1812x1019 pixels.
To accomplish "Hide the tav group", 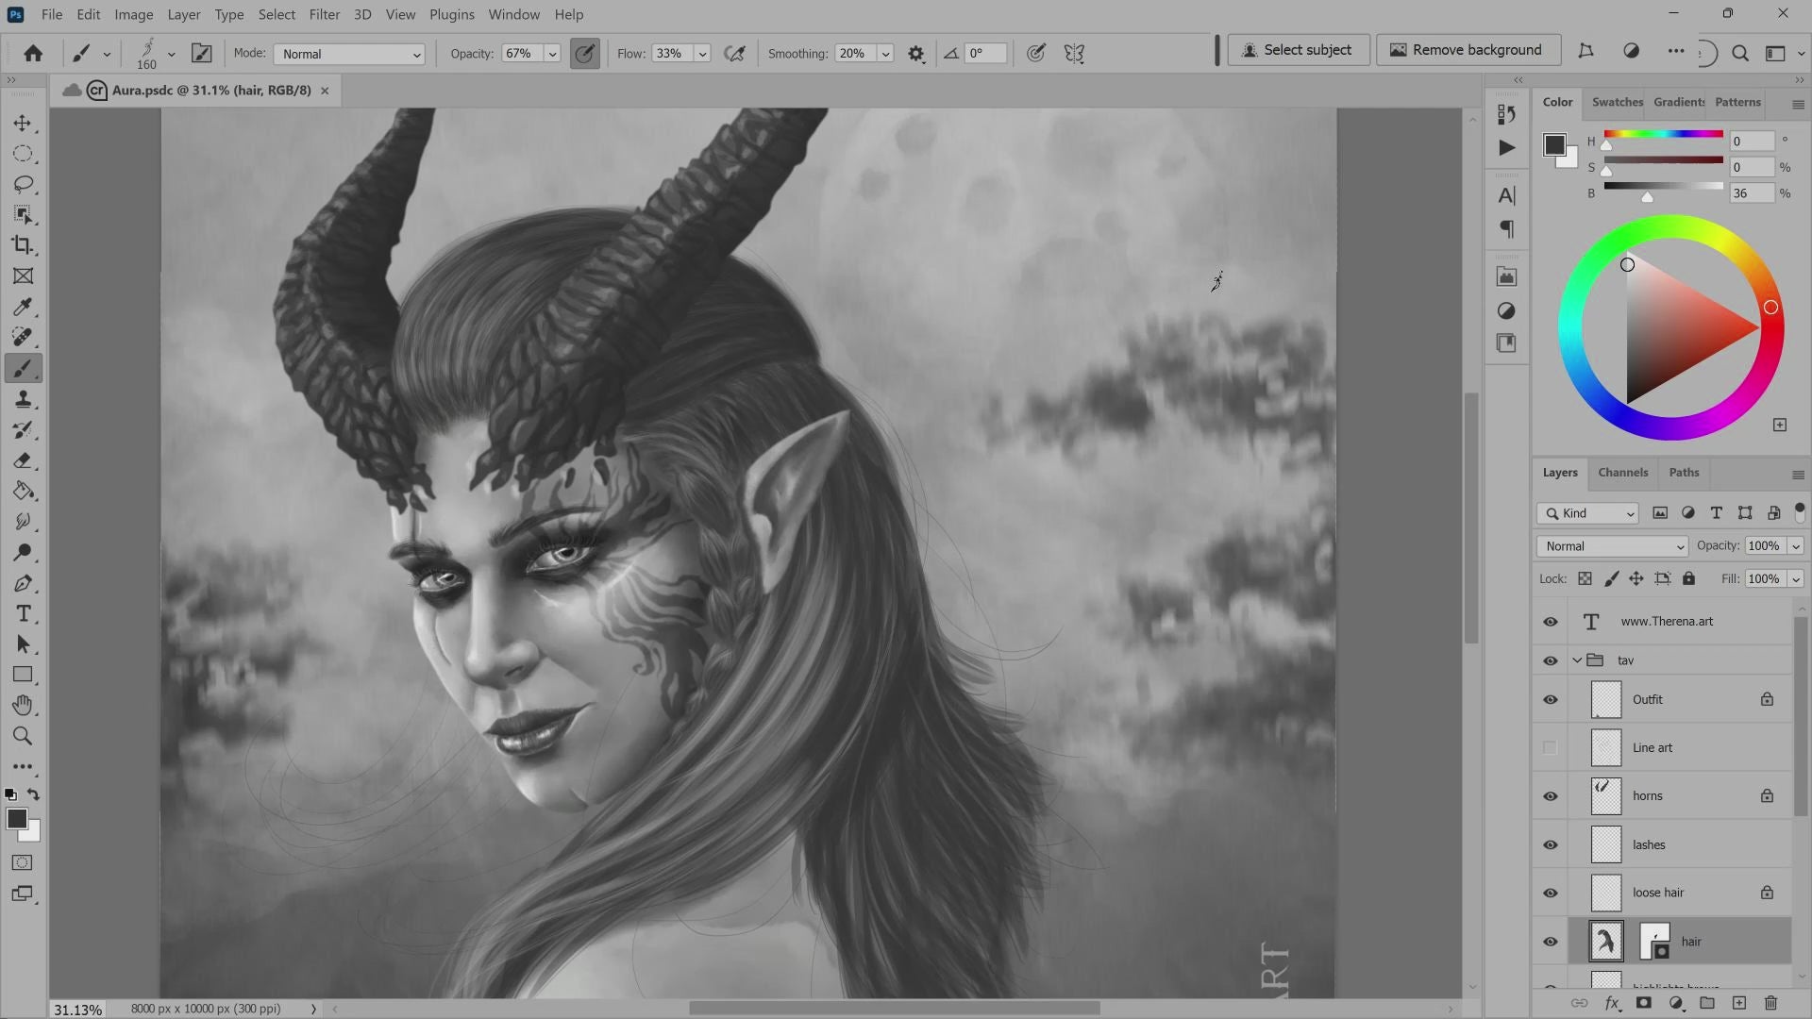I will coord(1551,660).
